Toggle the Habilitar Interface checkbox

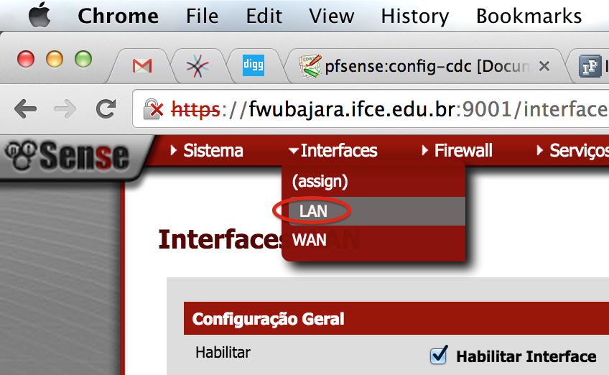click(439, 355)
